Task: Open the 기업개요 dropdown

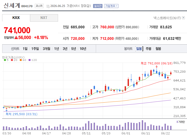Action: coord(111,6)
